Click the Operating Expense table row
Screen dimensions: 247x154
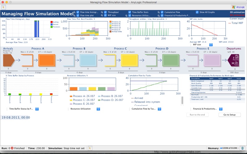coord(217,92)
